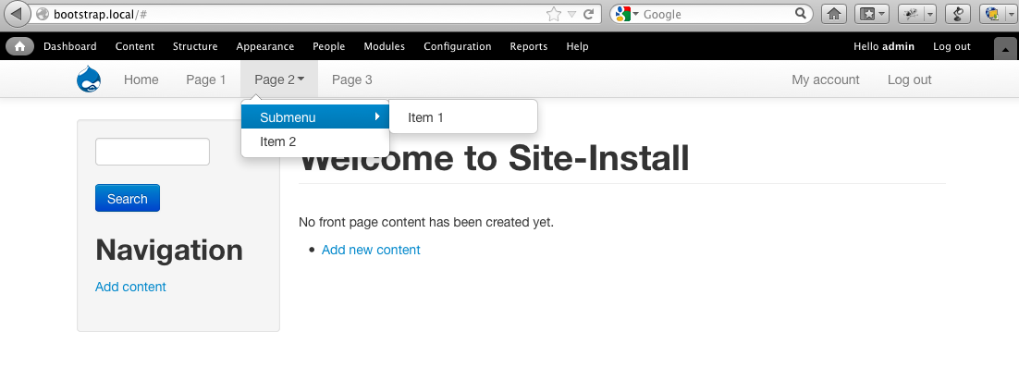Image resolution: width=1019 pixels, height=368 pixels.
Task: Click the bookmark star in address bar
Action: tap(554, 14)
